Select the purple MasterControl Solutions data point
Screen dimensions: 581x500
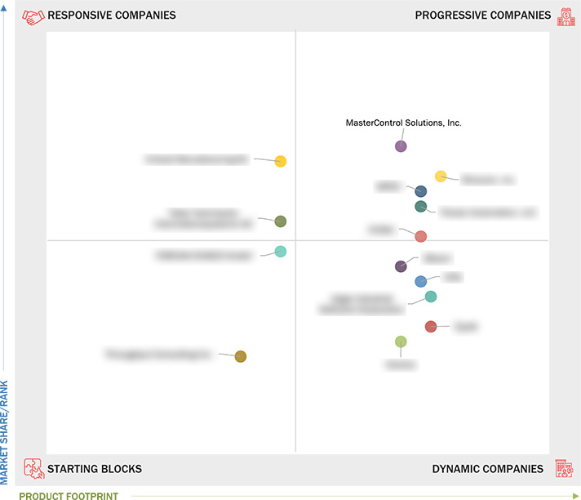(401, 146)
